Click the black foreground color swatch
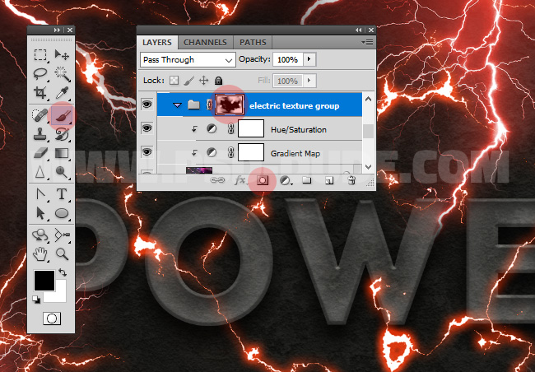Screen dimensions: 535x372 tap(43, 280)
